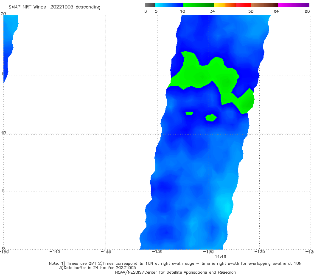Click the color bar label 5

156,11
